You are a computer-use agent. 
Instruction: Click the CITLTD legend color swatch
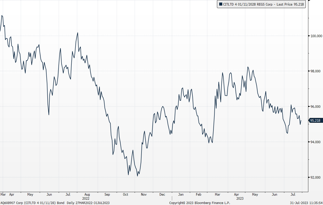(221, 4)
